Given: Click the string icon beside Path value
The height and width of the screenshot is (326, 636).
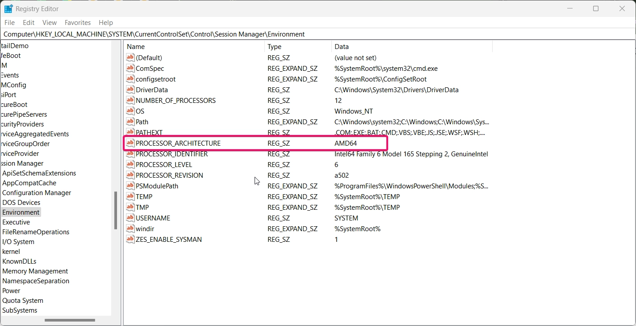Looking at the screenshot, I should click(130, 122).
